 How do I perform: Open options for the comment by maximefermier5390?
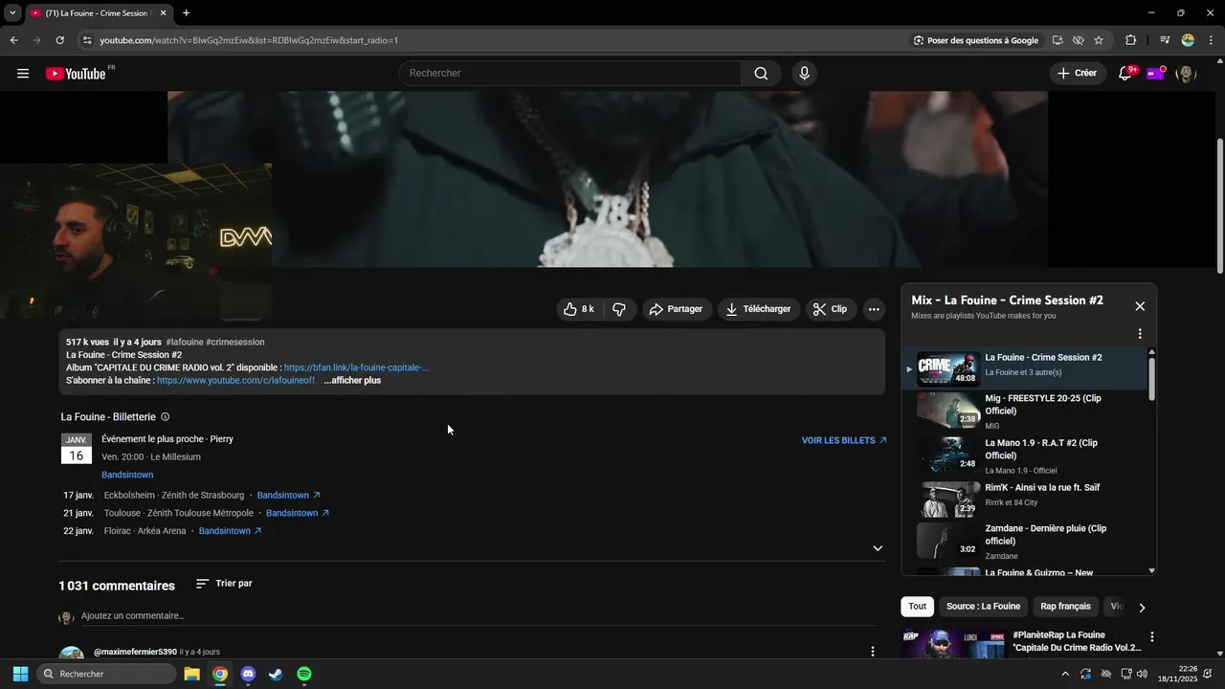click(x=872, y=652)
